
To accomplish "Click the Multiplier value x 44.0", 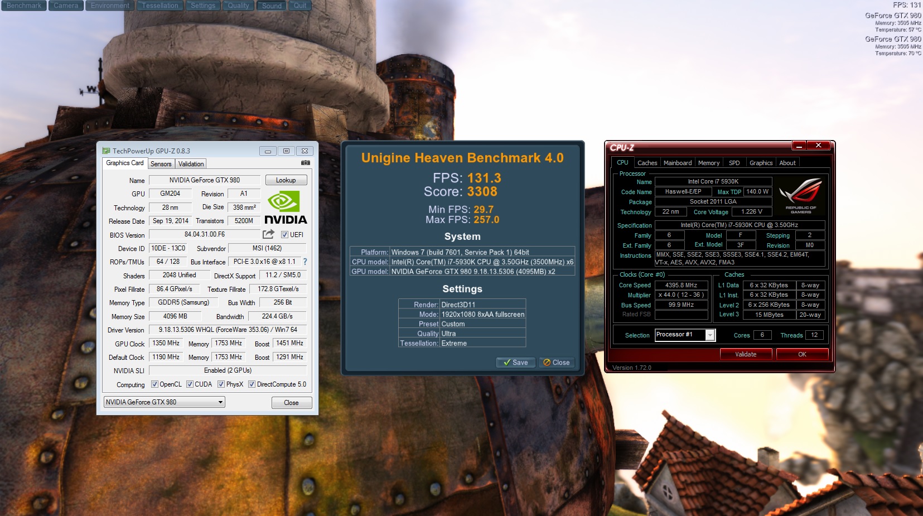I will click(681, 295).
